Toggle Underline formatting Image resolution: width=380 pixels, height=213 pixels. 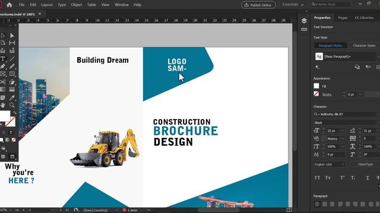pyautogui.click(x=368, y=177)
